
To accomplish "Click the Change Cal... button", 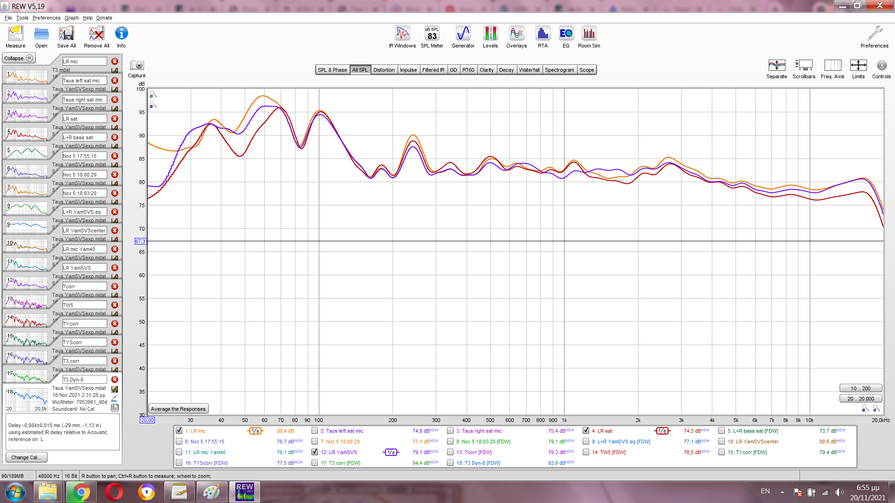I will [26, 457].
